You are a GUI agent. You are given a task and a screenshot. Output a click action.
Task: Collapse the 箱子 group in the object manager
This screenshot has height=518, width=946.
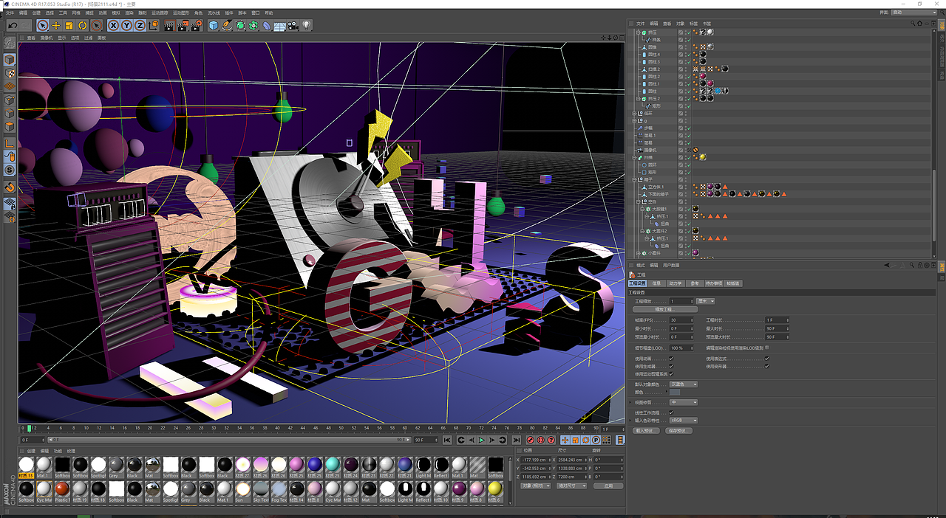tap(634, 180)
